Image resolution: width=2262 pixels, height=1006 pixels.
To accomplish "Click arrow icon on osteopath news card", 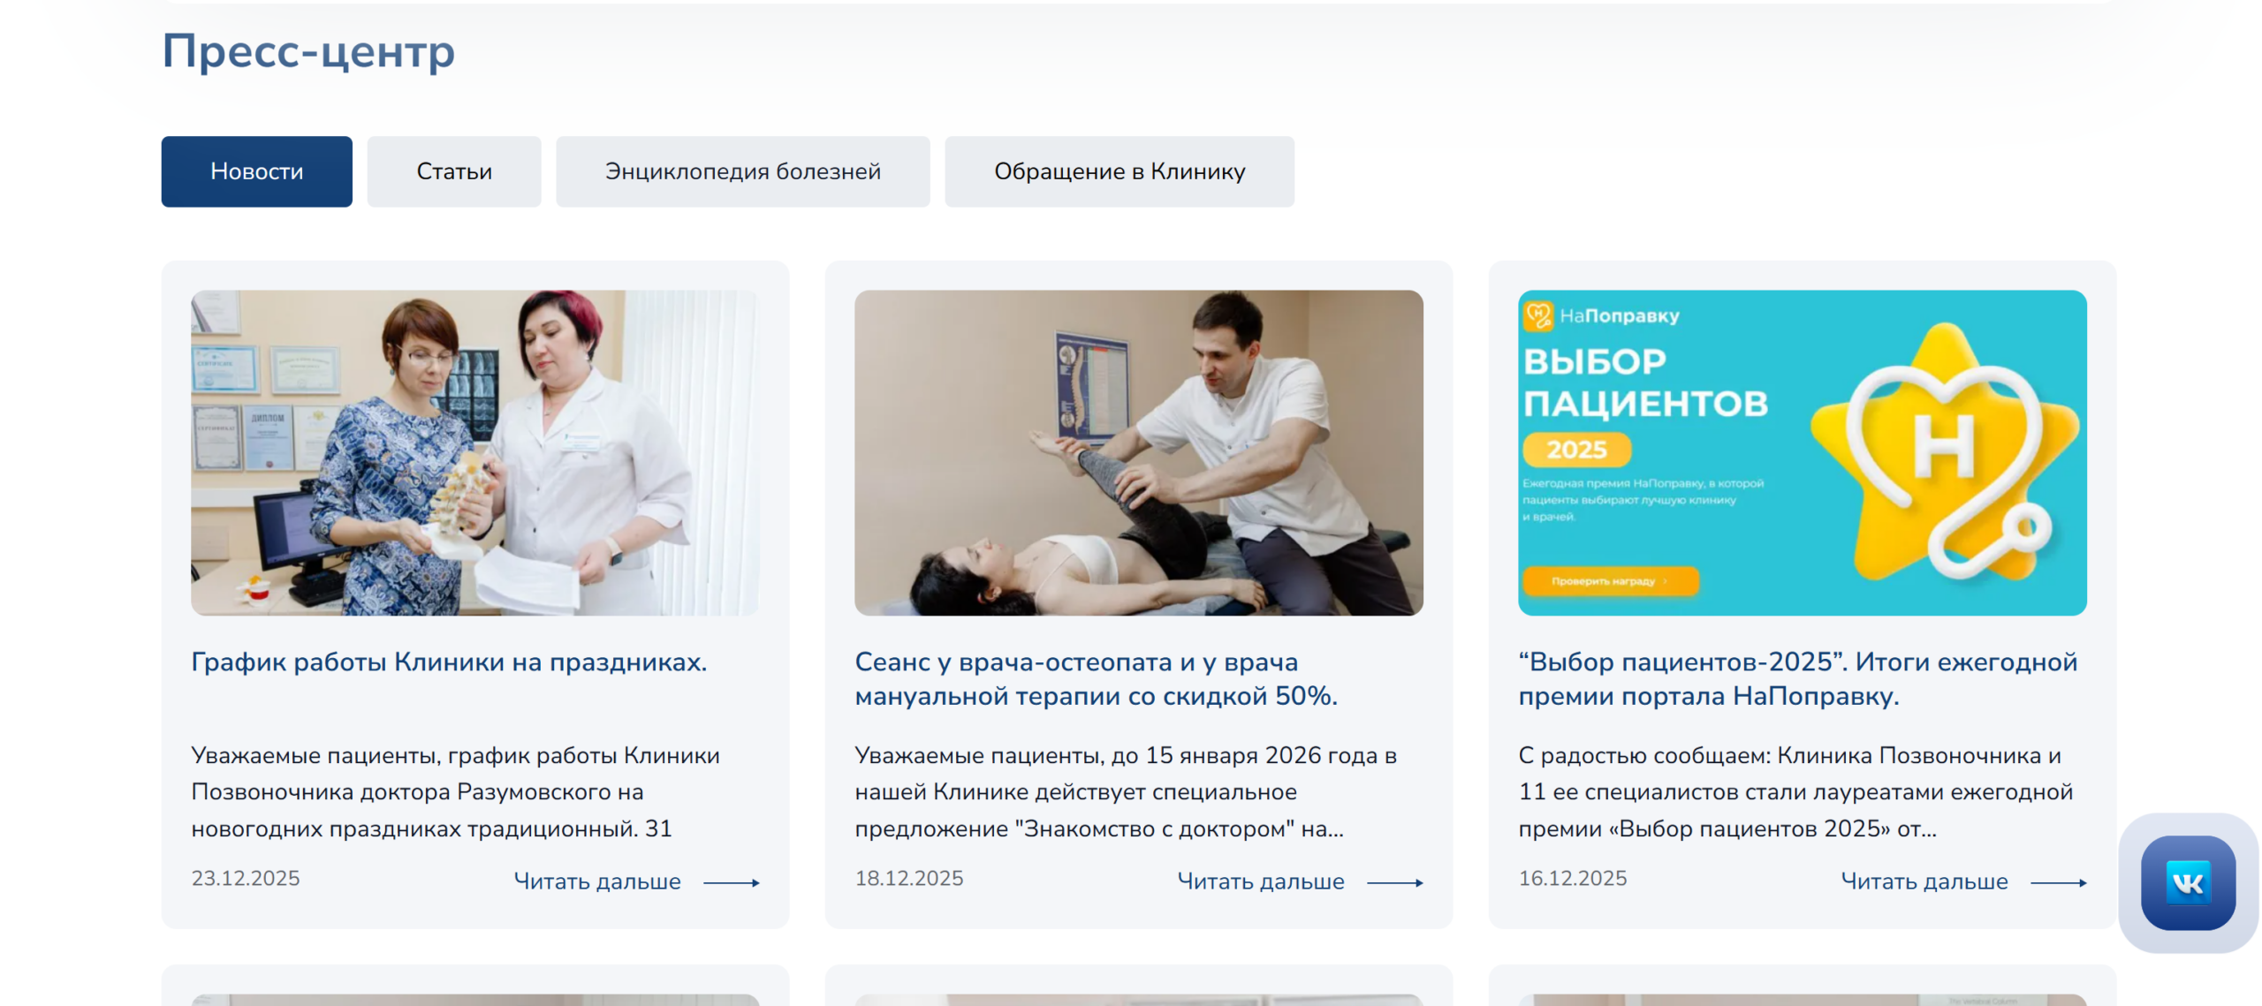I will tap(1393, 882).
